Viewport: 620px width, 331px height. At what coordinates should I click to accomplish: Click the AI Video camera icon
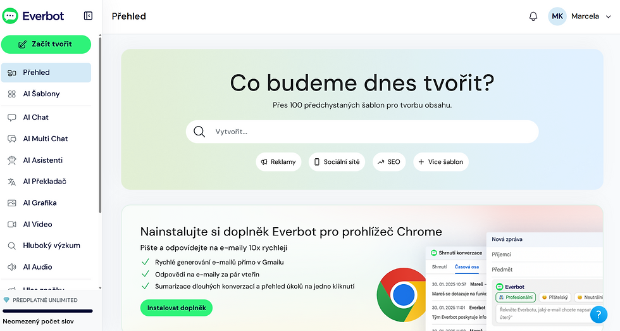click(12, 224)
